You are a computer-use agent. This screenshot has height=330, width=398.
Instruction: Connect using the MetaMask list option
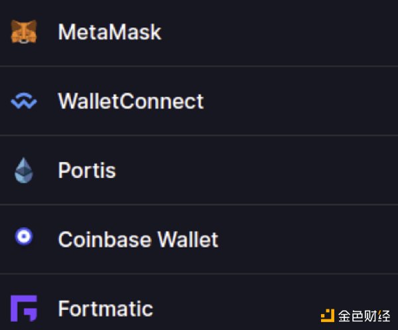(199, 33)
